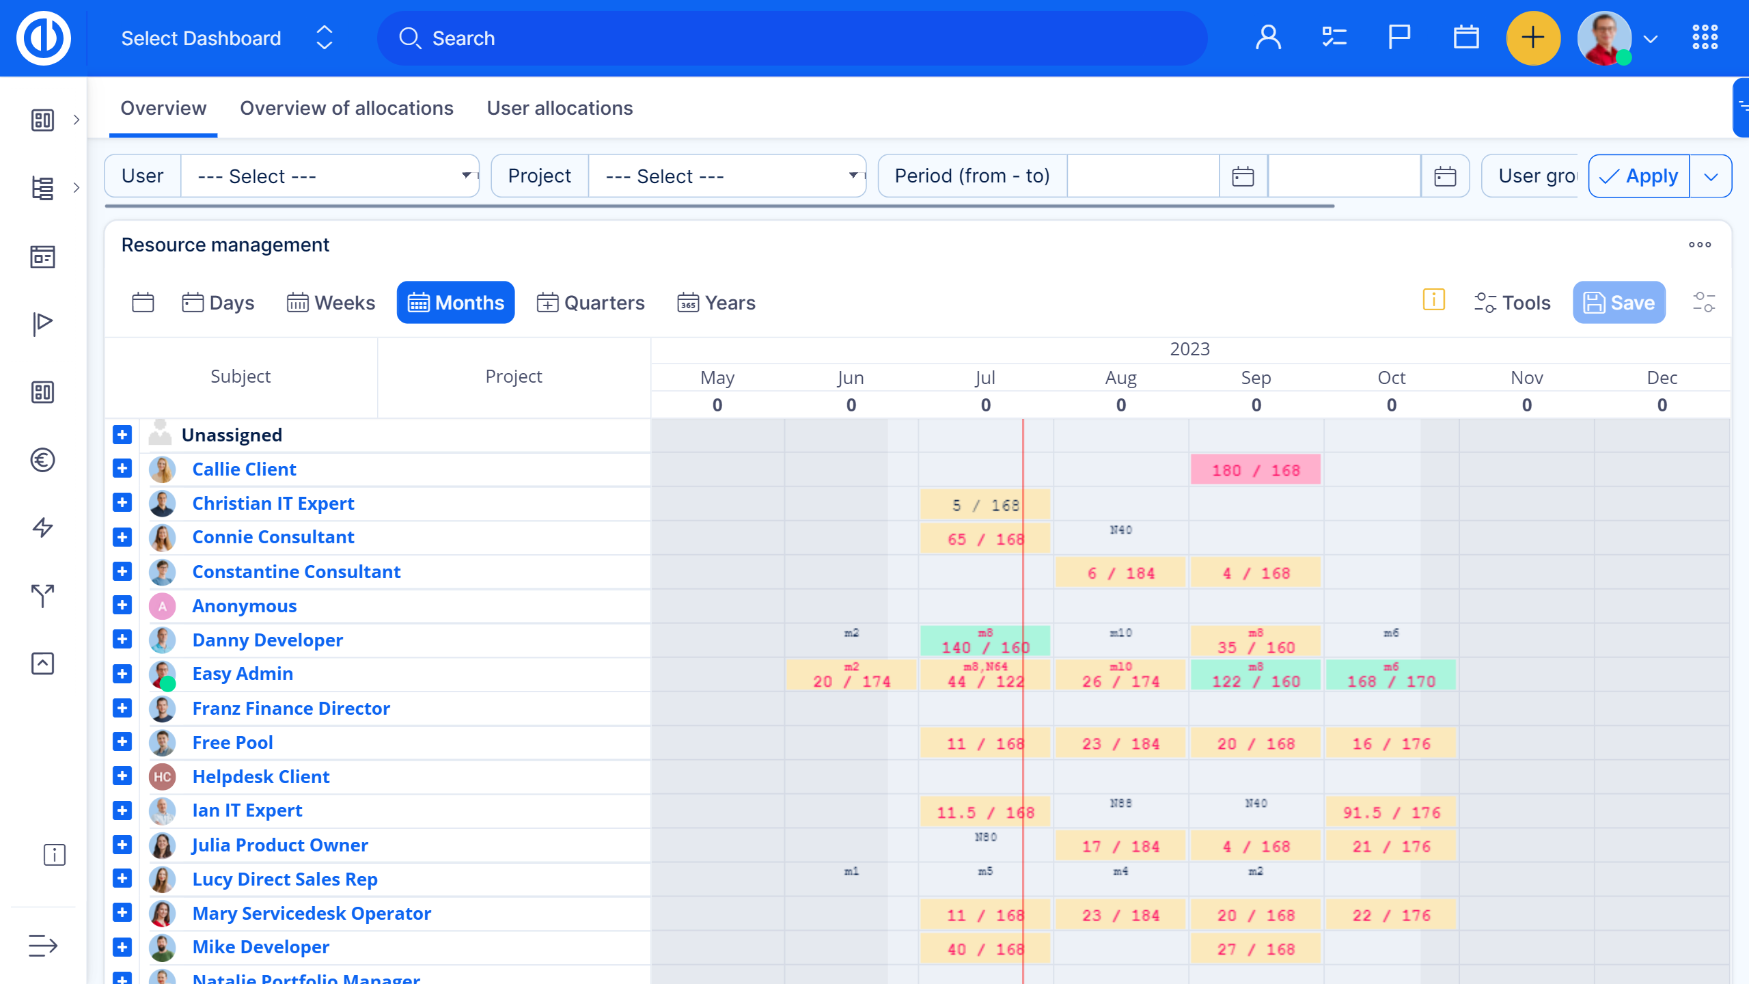This screenshot has width=1749, height=984.
Task: Switch timeline view to Weeks
Action: (x=331, y=303)
